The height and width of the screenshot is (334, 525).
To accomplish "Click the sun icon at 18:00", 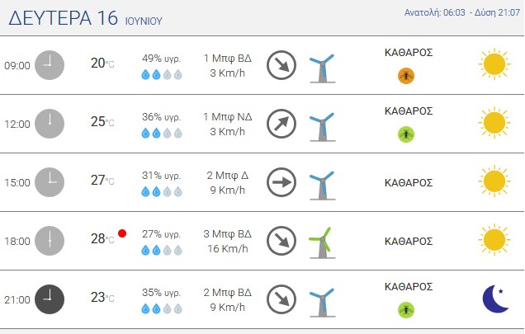I will [494, 240].
